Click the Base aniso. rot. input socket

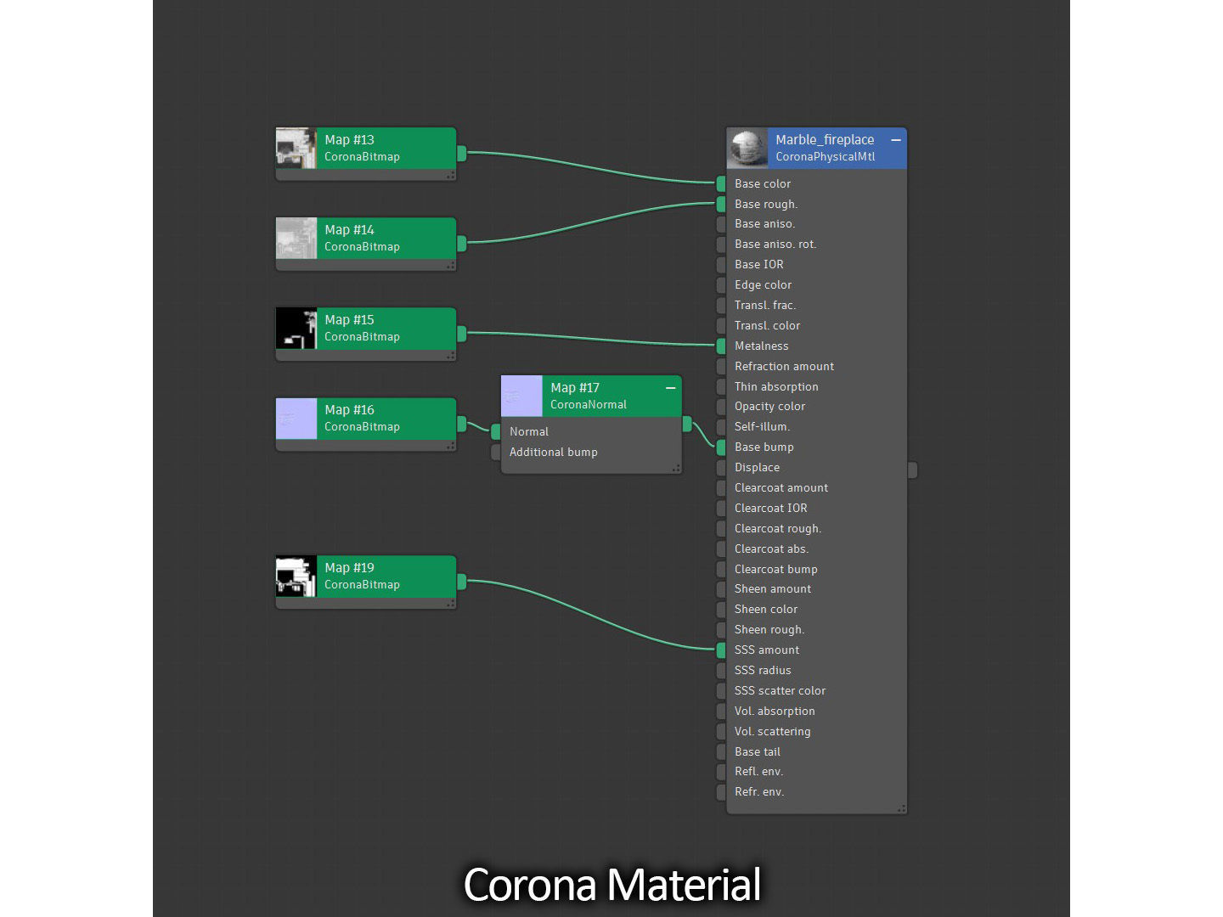pyautogui.click(x=721, y=245)
